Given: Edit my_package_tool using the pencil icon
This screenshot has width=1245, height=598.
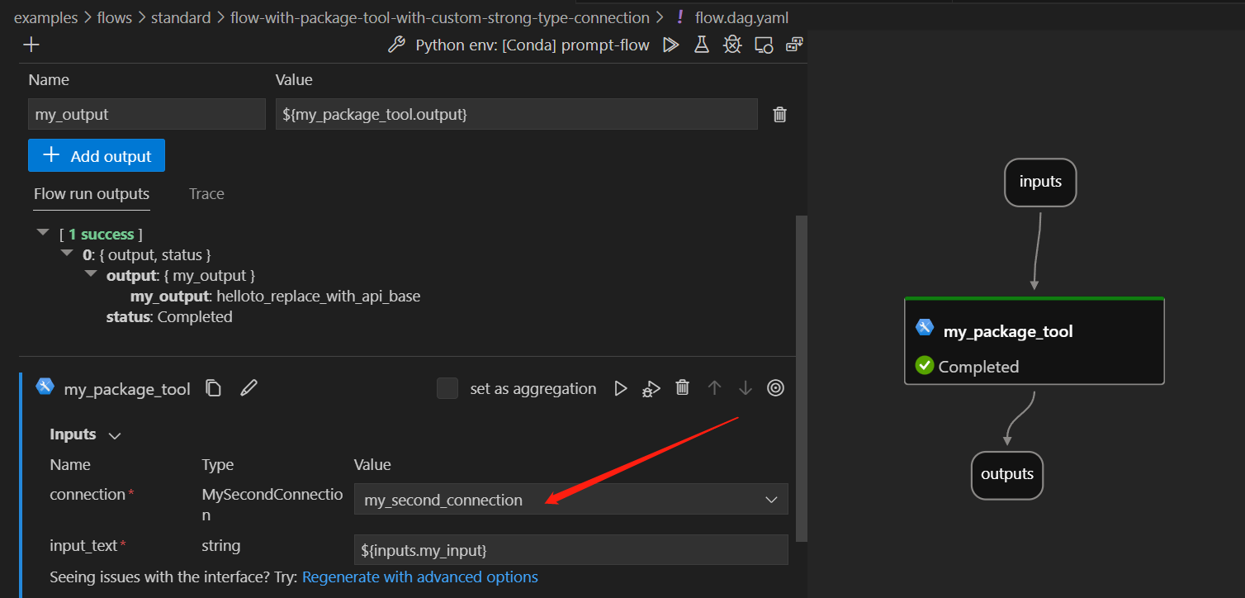Looking at the screenshot, I should [249, 388].
